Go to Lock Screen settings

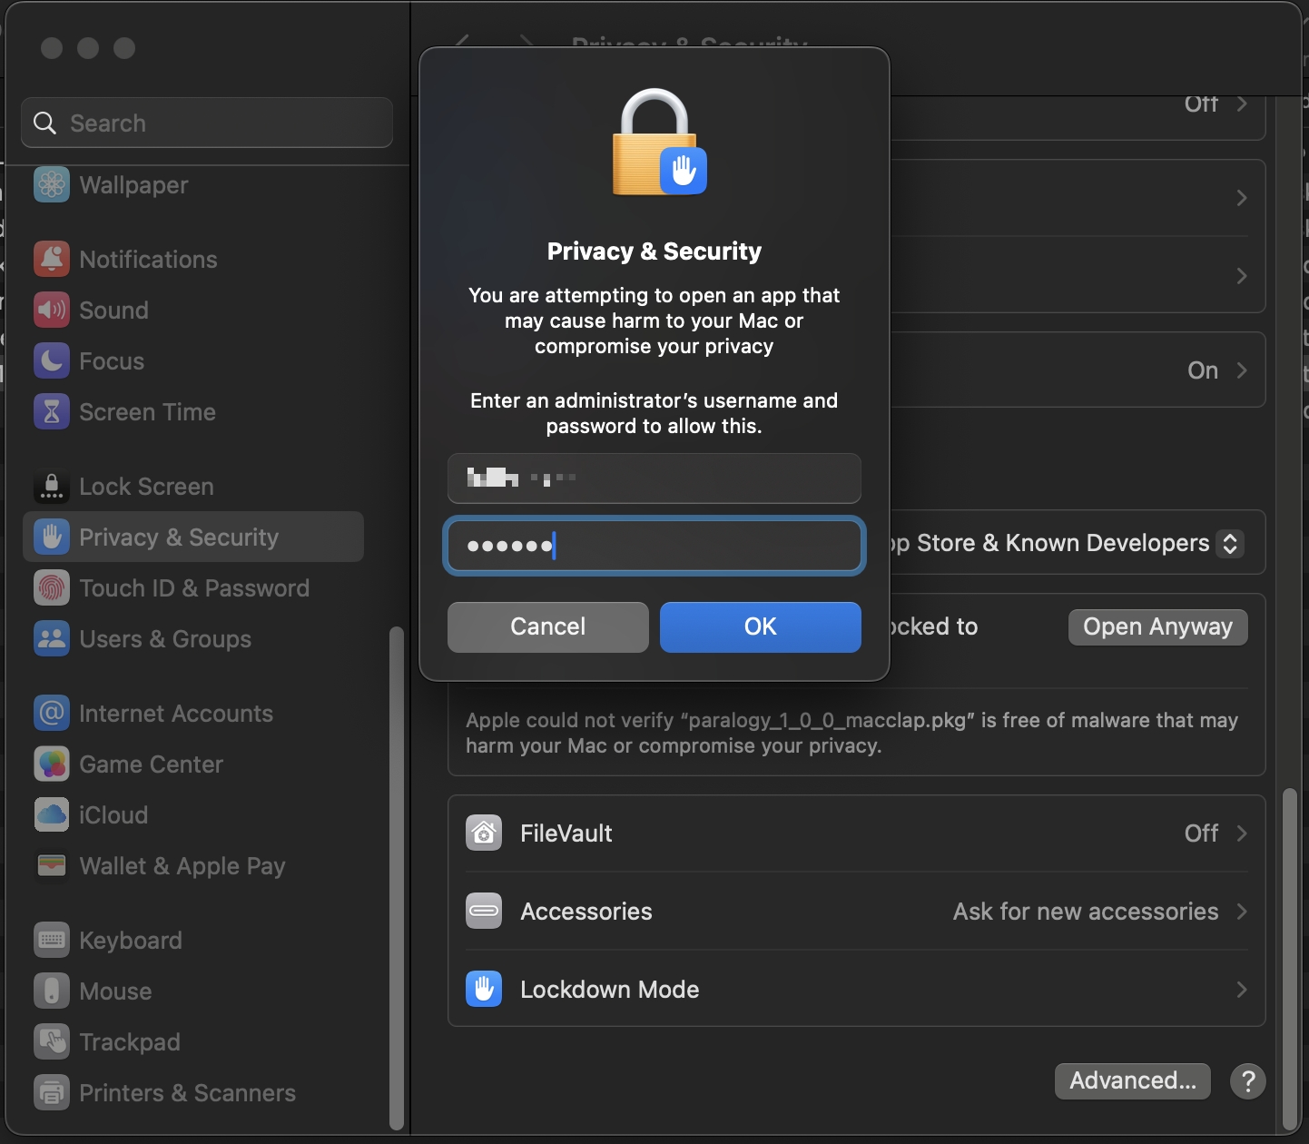coord(146,487)
